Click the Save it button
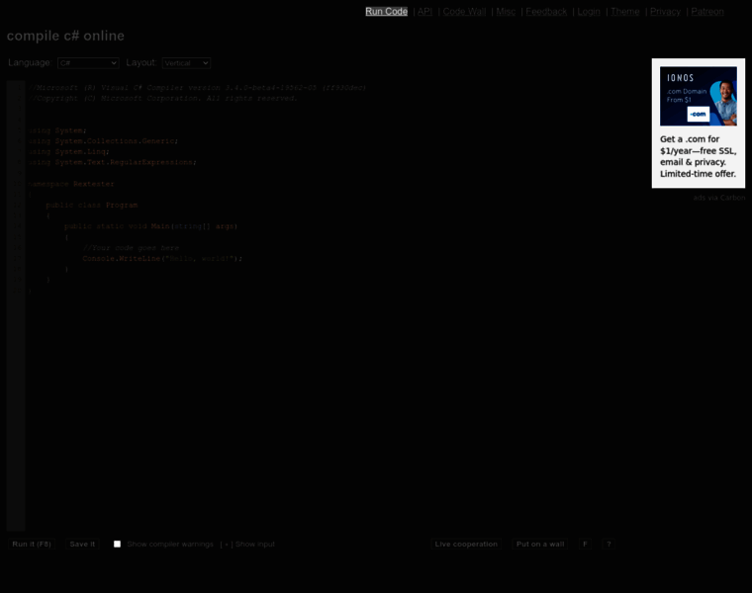Viewport: 752px width, 593px height. [82, 545]
